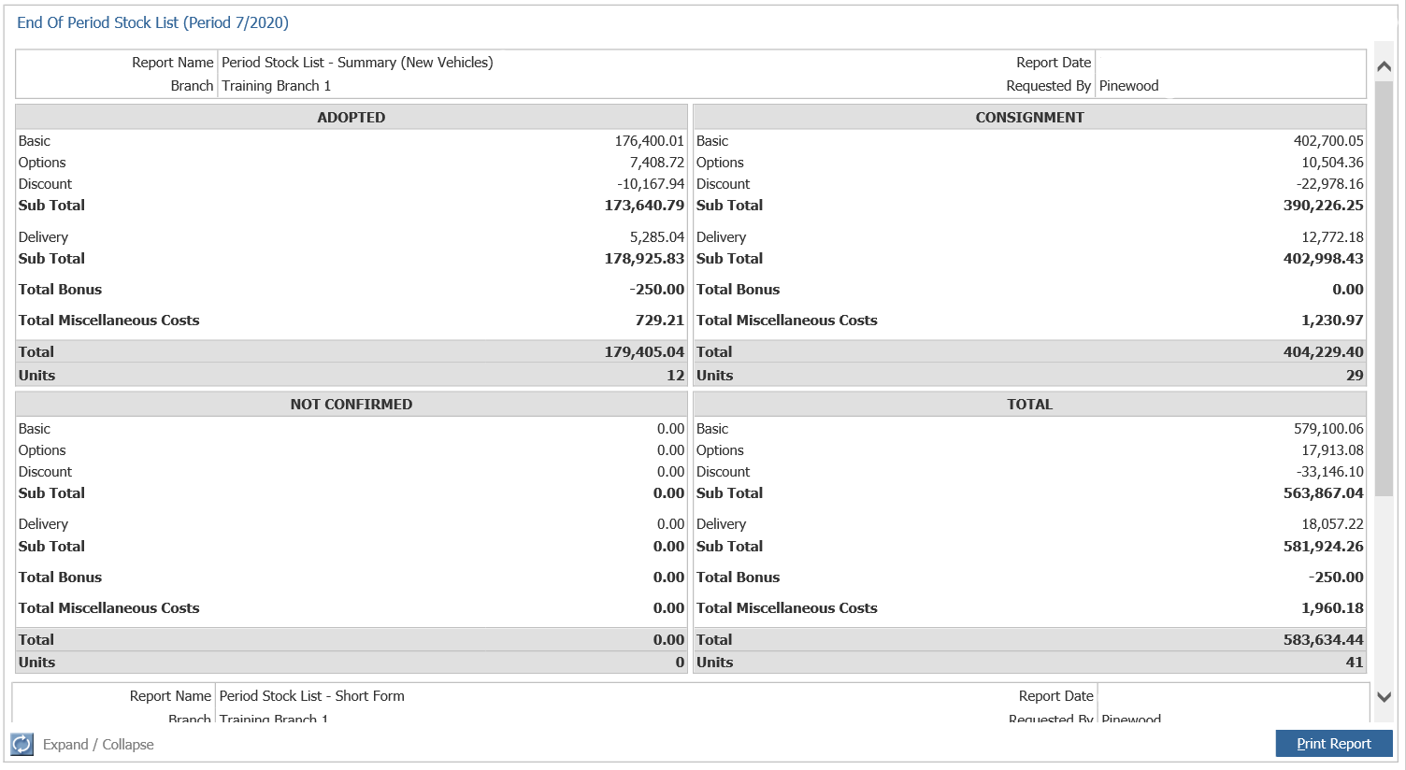Click Total section Delivery 18,057.22

click(x=1332, y=524)
